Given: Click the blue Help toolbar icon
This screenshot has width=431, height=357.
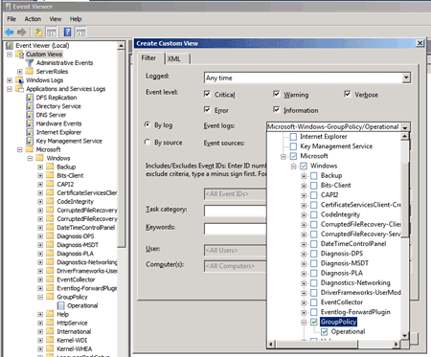Looking at the screenshot, I should 67,32.
